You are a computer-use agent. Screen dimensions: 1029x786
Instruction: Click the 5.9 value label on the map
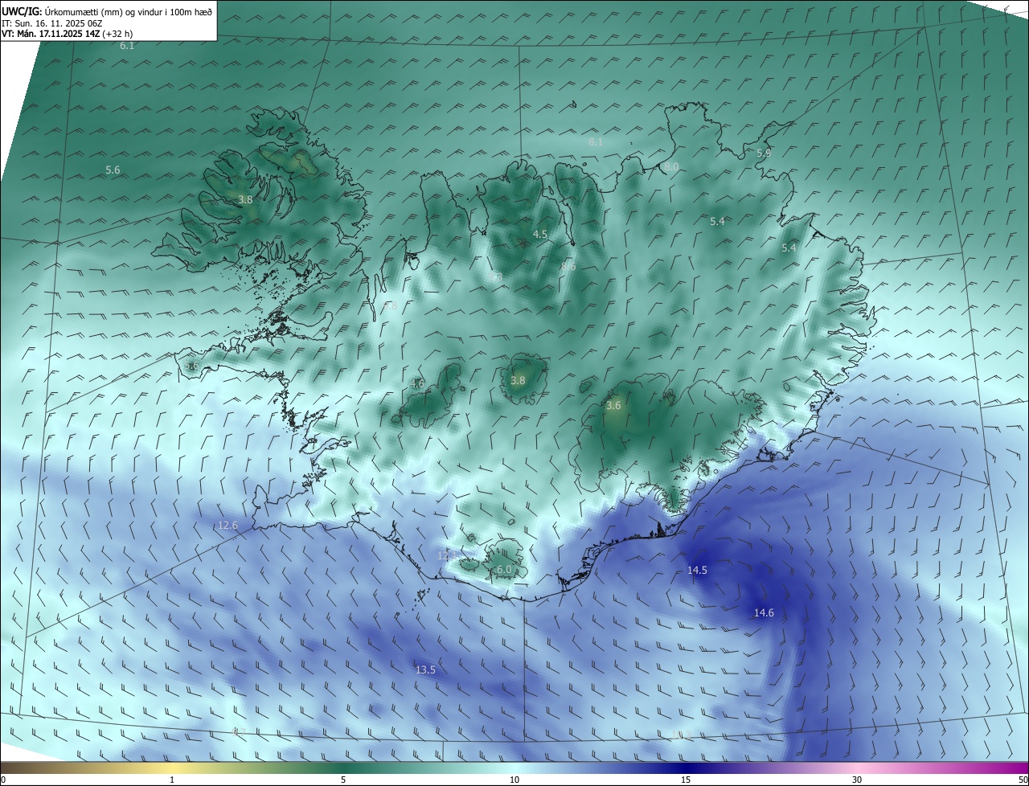click(764, 152)
